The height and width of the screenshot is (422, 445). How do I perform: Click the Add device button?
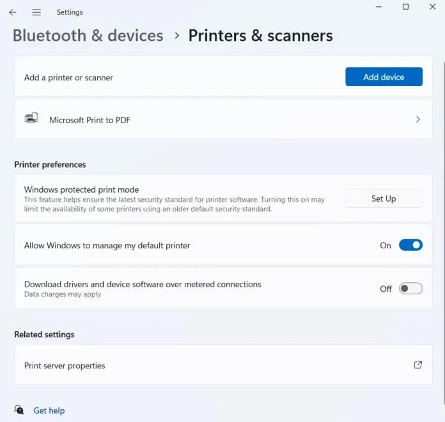point(384,77)
